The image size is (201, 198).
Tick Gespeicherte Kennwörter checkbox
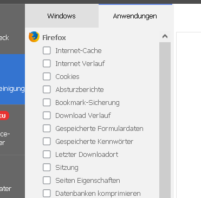(x=47, y=141)
